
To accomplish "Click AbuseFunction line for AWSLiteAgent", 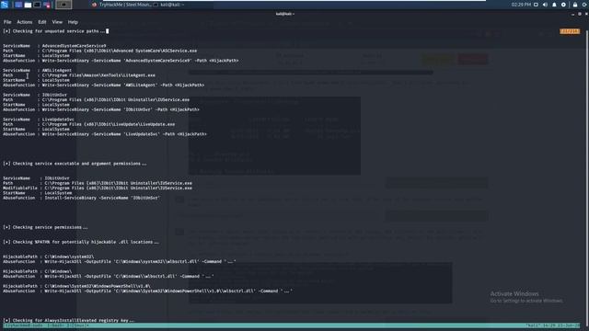I will tap(104, 85).
